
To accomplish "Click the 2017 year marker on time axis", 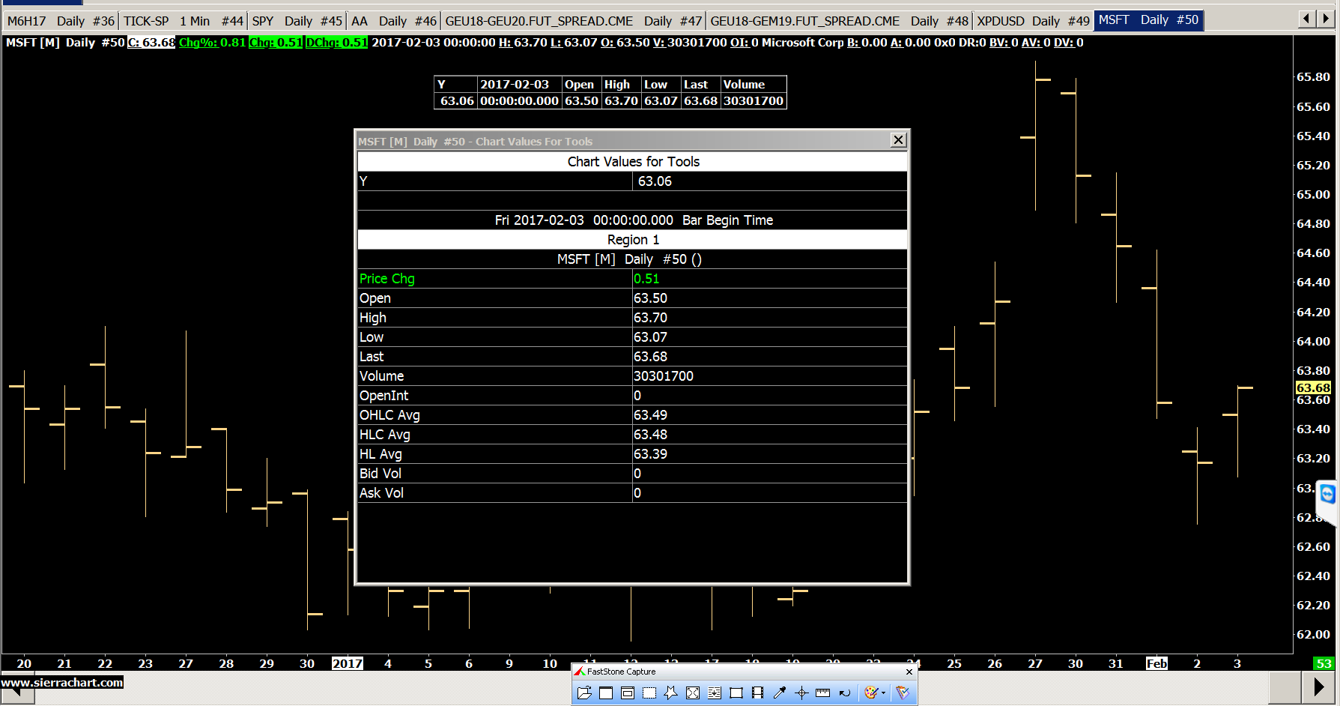I will pyautogui.click(x=348, y=663).
